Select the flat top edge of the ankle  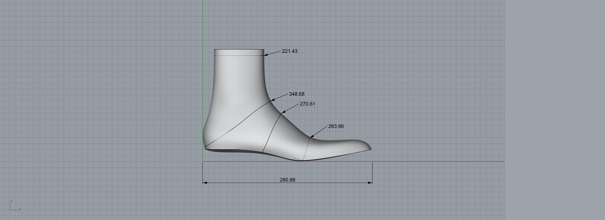click(x=239, y=50)
